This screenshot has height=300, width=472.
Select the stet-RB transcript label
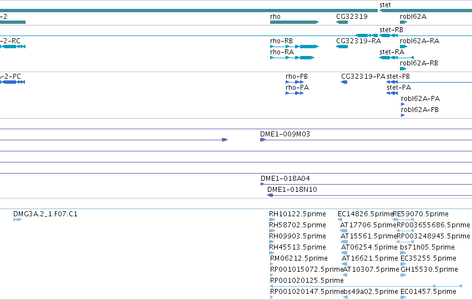tap(392, 30)
